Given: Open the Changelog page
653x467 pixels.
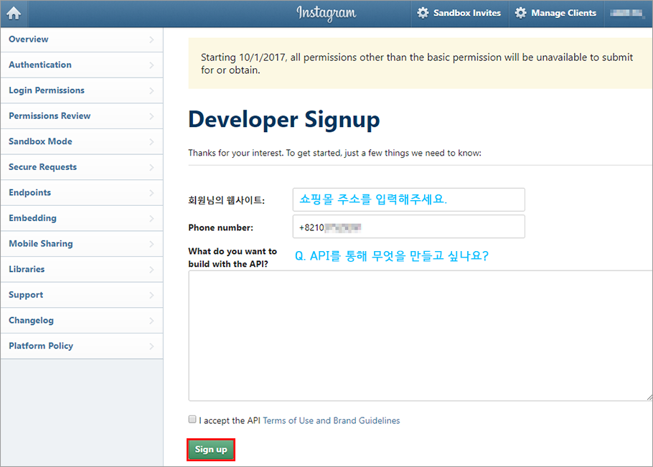Looking at the screenshot, I should (x=82, y=321).
